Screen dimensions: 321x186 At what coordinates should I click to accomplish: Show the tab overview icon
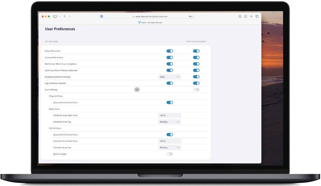(x=257, y=17)
